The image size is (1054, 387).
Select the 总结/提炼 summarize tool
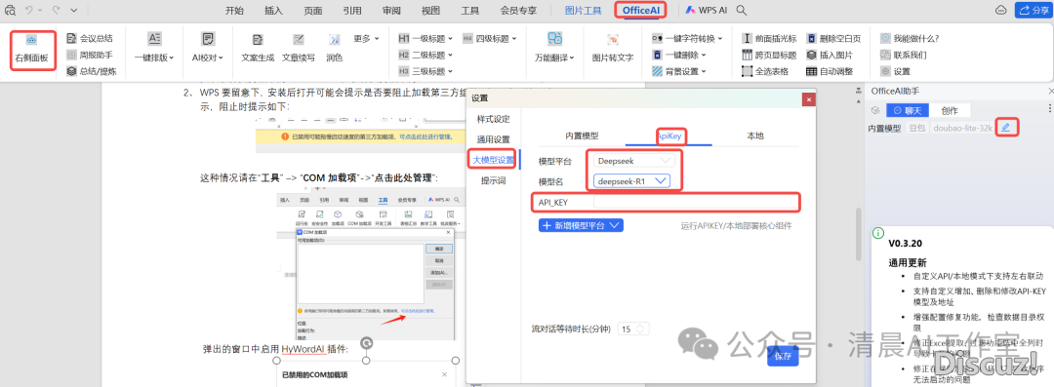pyautogui.click(x=92, y=70)
